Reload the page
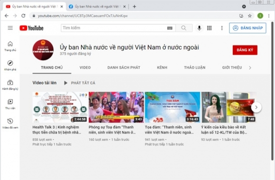The height and width of the screenshot is (180, 275). [23, 16]
